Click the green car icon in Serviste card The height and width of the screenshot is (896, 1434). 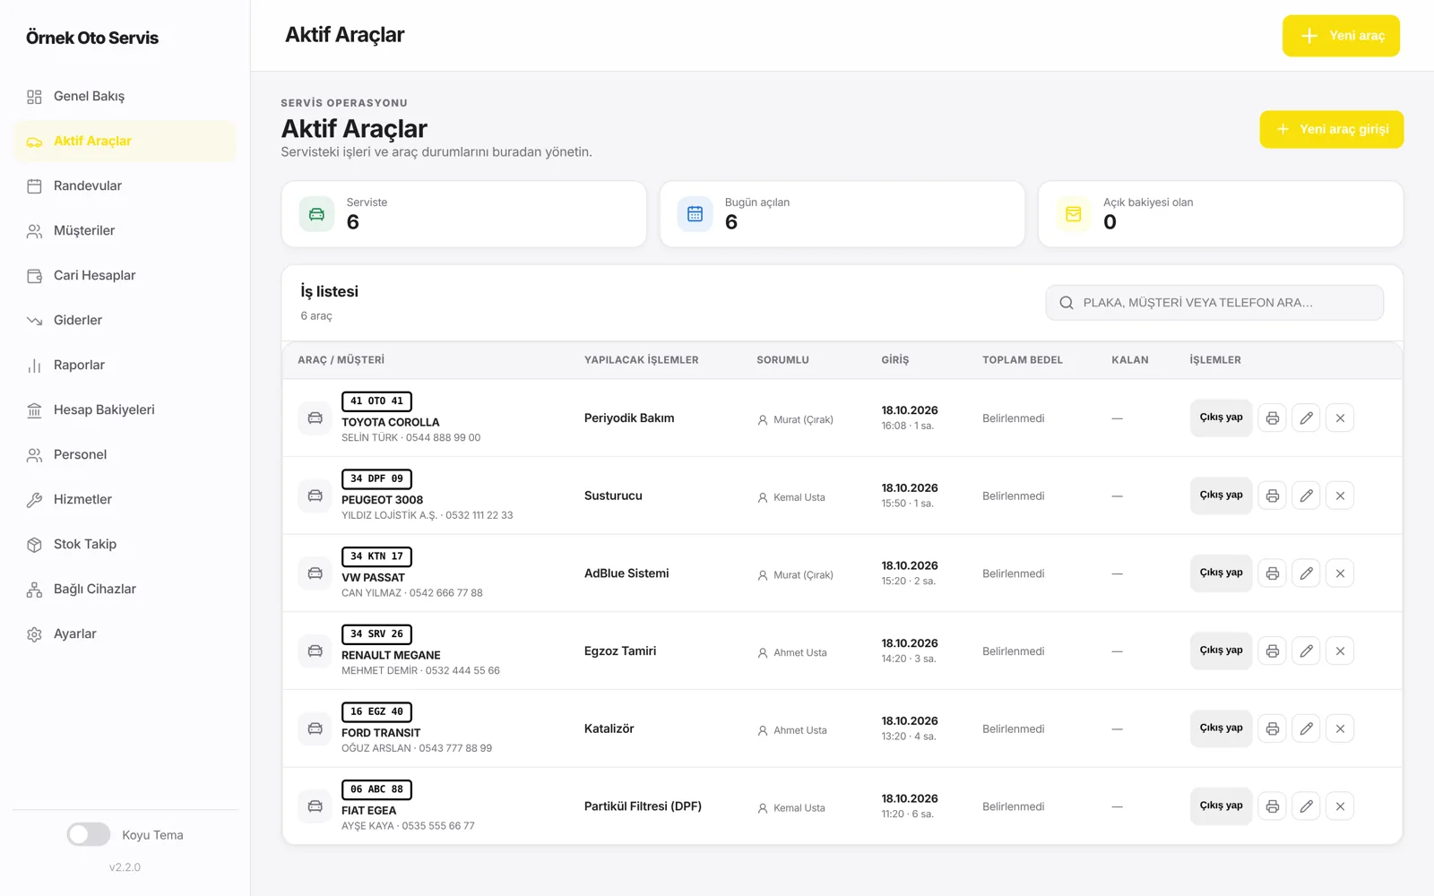click(x=316, y=214)
